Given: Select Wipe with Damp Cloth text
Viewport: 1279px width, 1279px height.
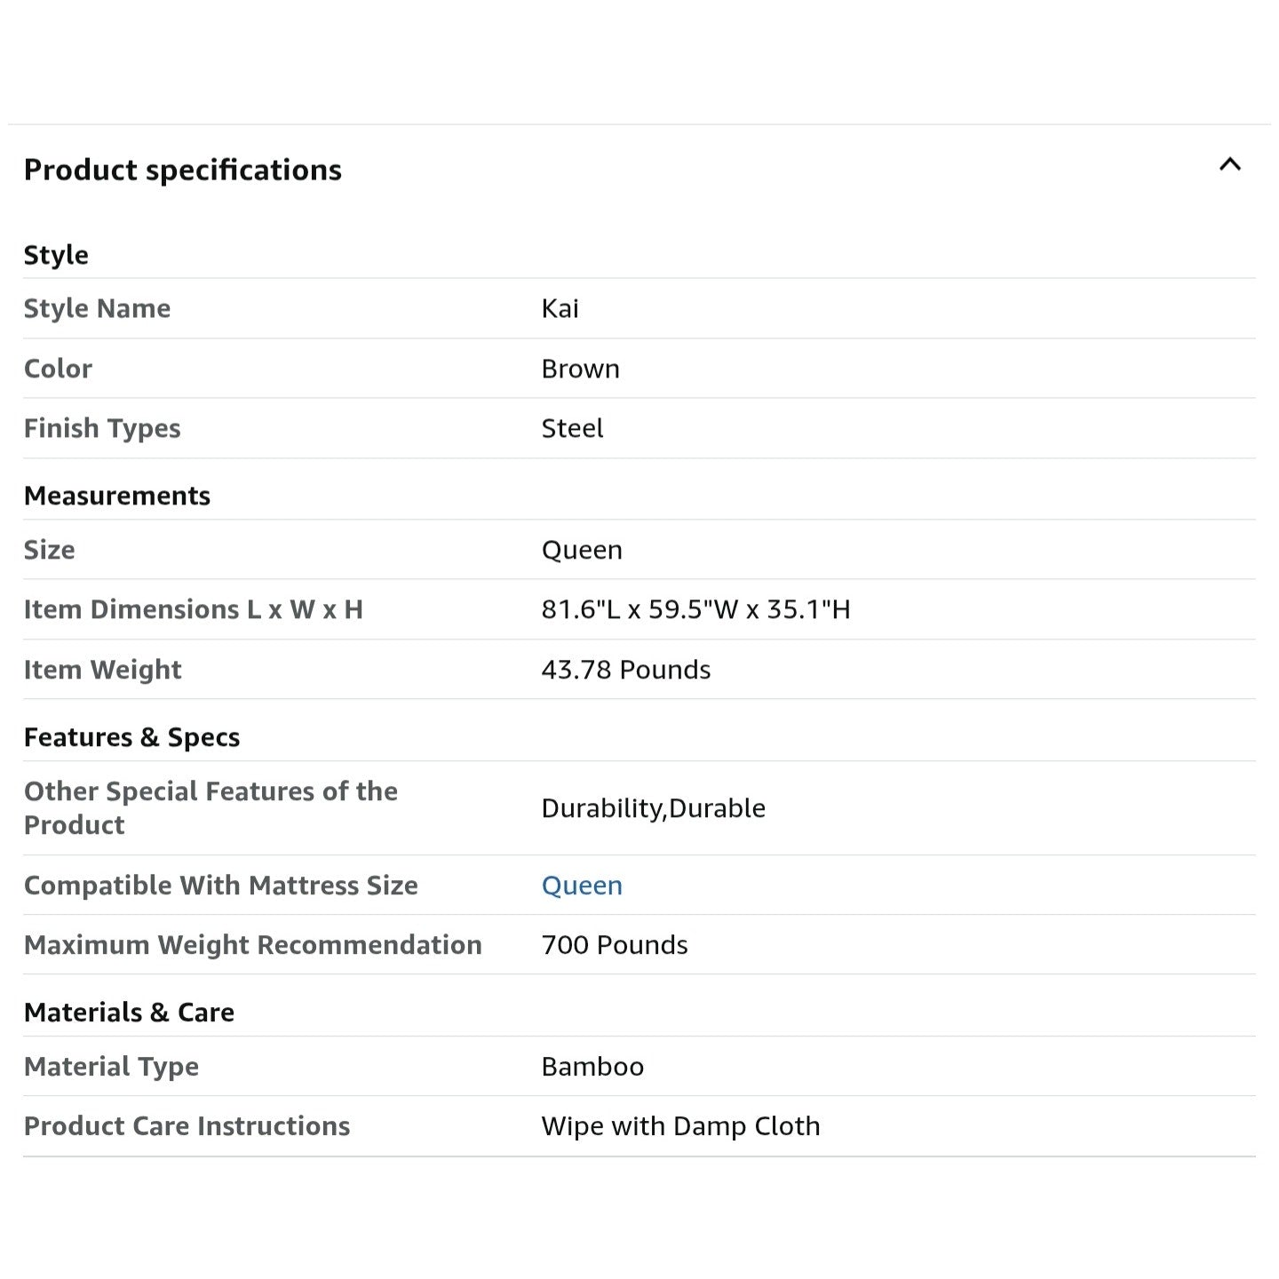Looking at the screenshot, I should (680, 1126).
